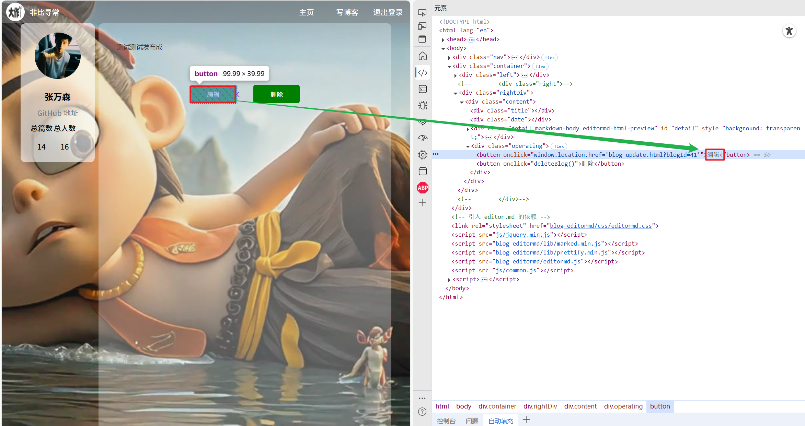The image size is (805, 426).
Task: Expand the head element node
Action: tap(443, 40)
